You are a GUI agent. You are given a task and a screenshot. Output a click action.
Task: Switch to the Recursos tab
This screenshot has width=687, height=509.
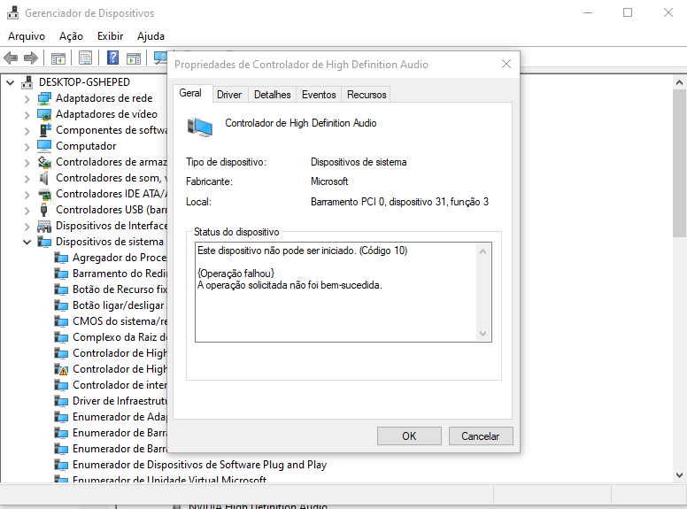[x=367, y=95]
